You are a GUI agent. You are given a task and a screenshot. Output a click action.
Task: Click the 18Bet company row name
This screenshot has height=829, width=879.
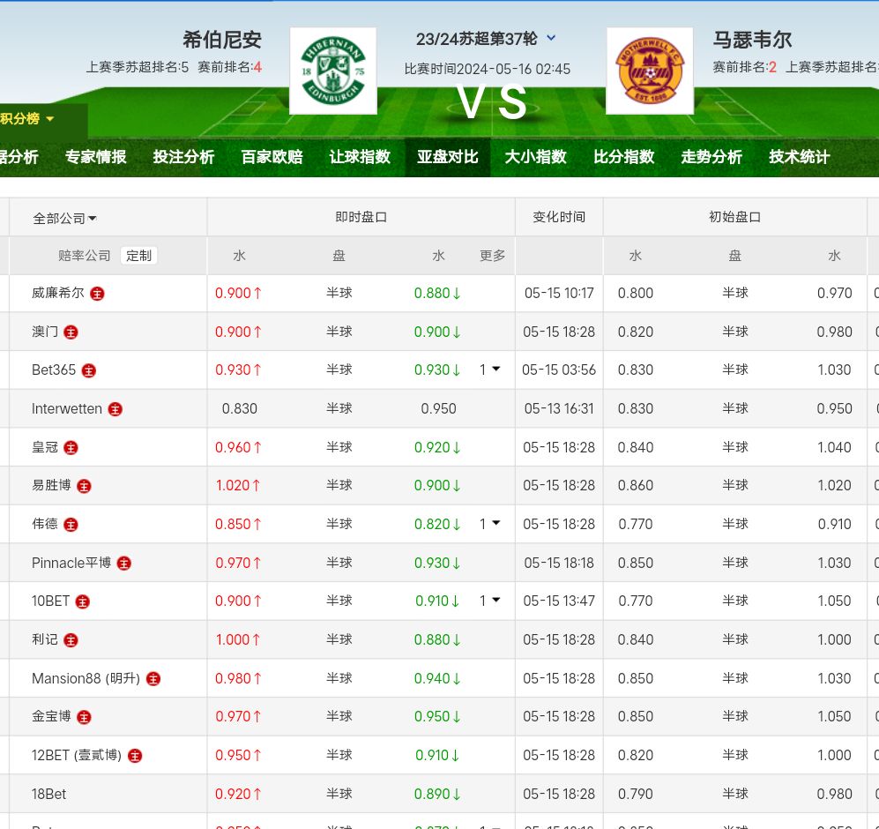click(x=49, y=794)
